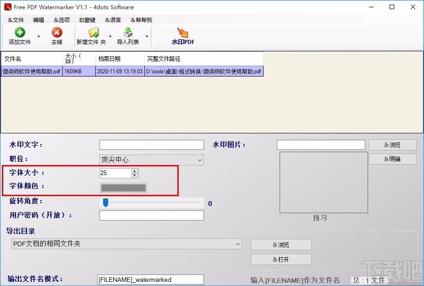Open the gray 字体颜色 color picker
The width and height of the screenshot is (424, 286).
[x=123, y=188]
